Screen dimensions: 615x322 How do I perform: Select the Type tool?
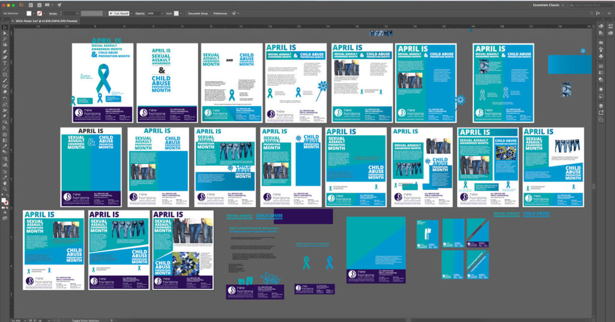click(x=5, y=63)
